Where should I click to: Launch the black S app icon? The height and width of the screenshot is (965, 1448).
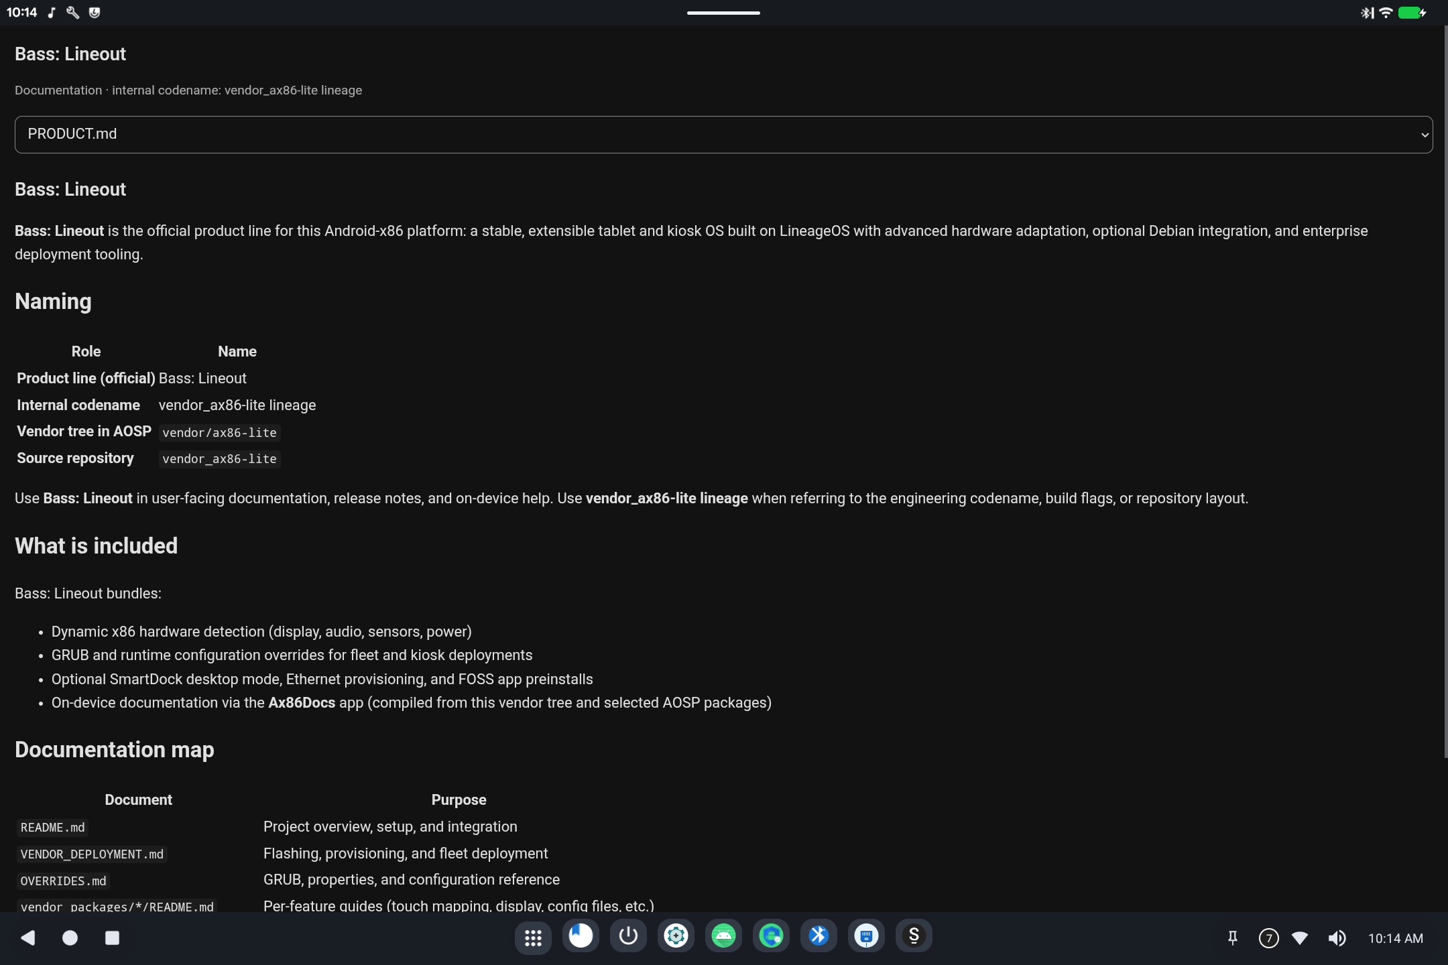coord(914,937)
